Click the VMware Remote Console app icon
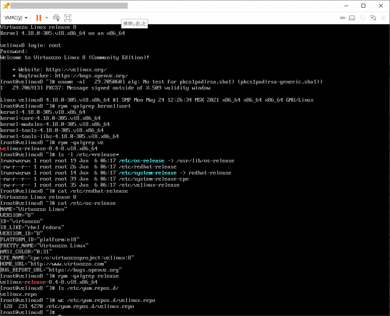Screen dimensions: 390x316 6,6
